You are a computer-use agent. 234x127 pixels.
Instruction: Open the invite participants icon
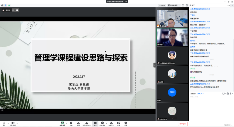pyautogui.click(x=78, y=123)
